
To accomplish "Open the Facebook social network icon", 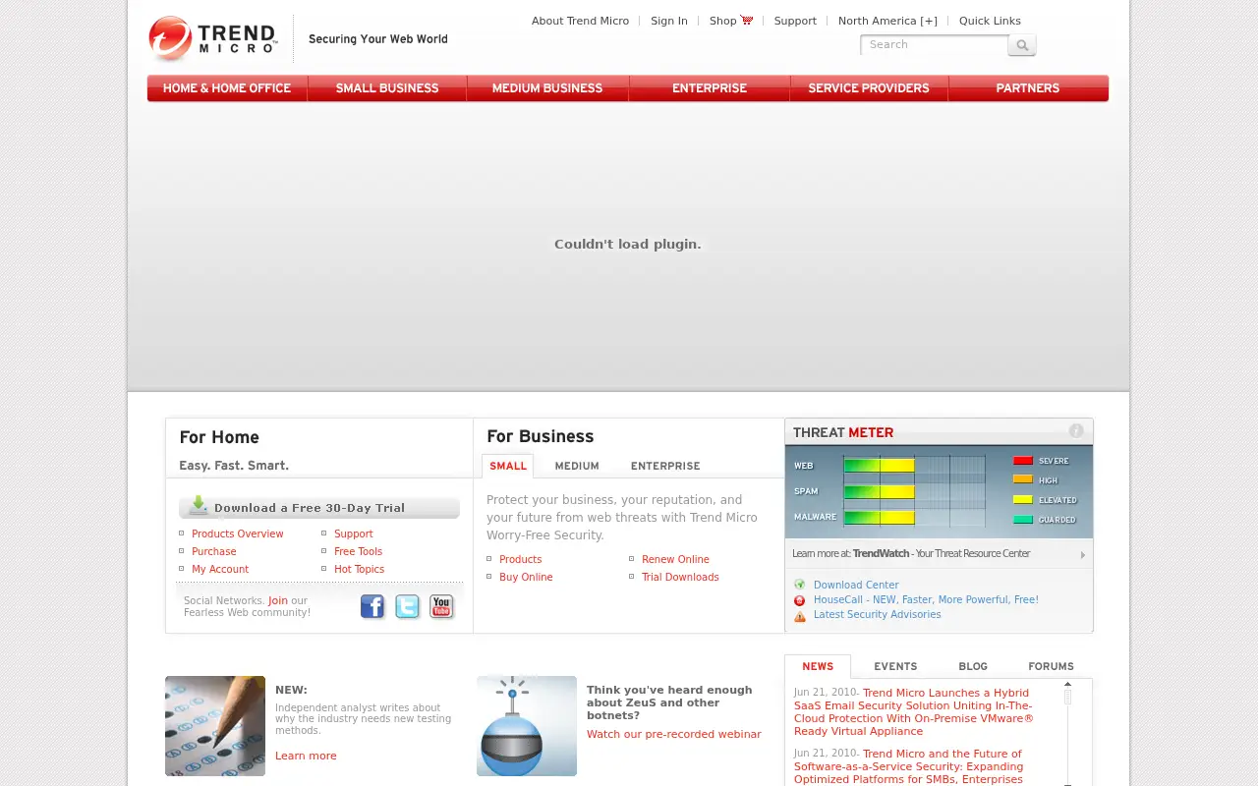I will pyautogui.click(x=372, y=606).
